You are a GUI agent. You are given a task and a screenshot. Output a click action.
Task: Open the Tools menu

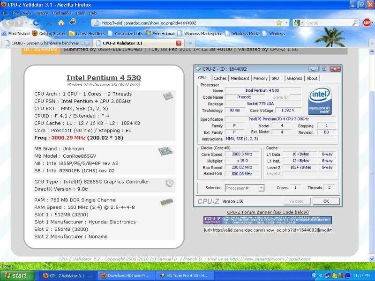click(x=80, y=14)
